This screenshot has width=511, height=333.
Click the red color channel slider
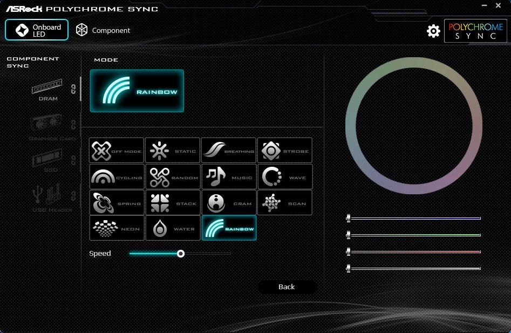click(413, 252)
